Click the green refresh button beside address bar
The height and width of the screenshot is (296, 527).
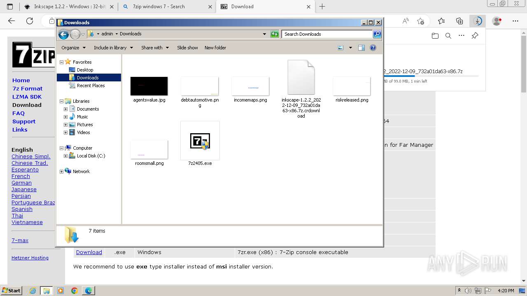[x=275, y=34]
